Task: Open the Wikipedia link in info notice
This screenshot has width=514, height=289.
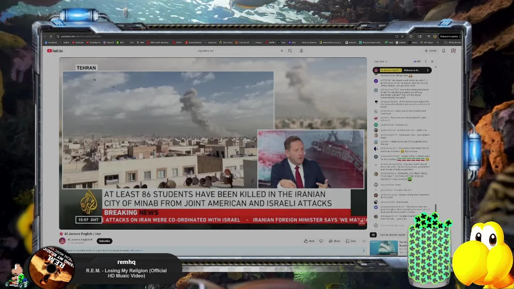Action: pyautogui.click(x=135, y=250)
